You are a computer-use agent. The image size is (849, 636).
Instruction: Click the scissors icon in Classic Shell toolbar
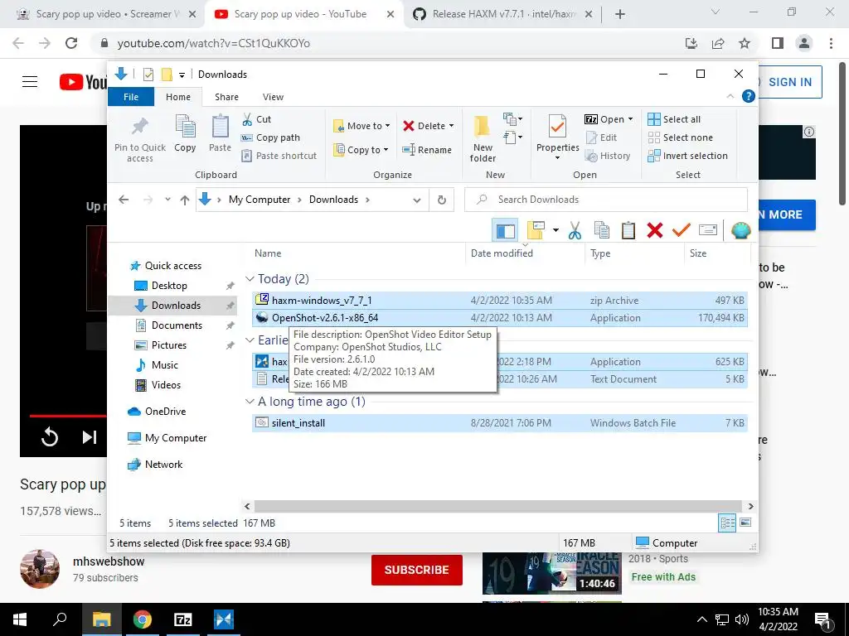(x=575, y=231)
